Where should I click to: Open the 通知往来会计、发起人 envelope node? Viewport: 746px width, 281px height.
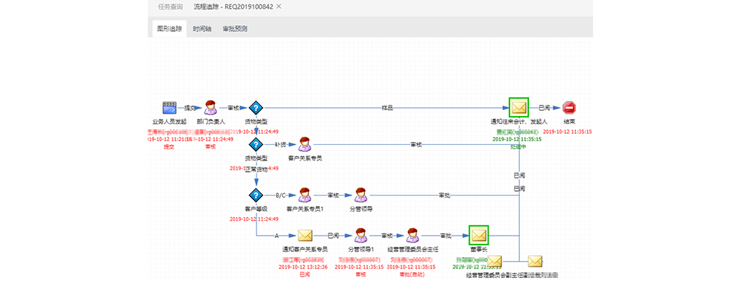point(519,108)
